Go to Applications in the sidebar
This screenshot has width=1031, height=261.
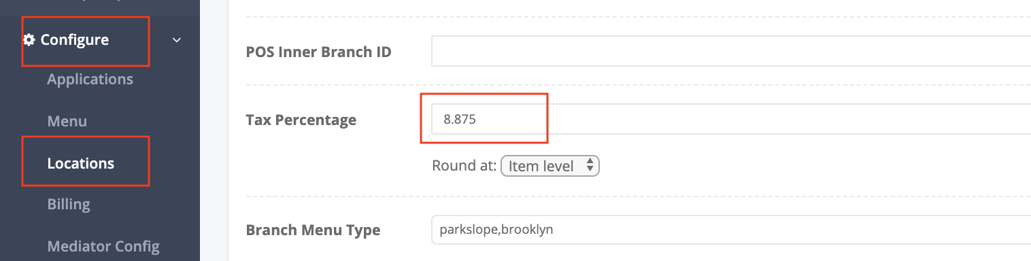(90, 80)
